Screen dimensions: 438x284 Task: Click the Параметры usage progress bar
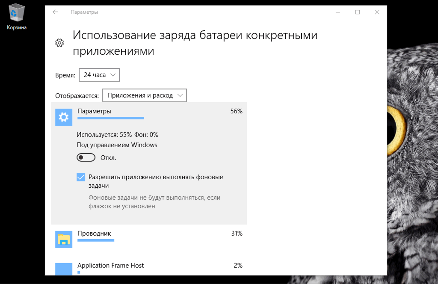(x=111, y=118)
